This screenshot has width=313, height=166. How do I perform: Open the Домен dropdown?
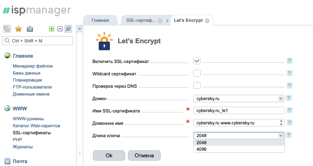(x=281, y=98)
